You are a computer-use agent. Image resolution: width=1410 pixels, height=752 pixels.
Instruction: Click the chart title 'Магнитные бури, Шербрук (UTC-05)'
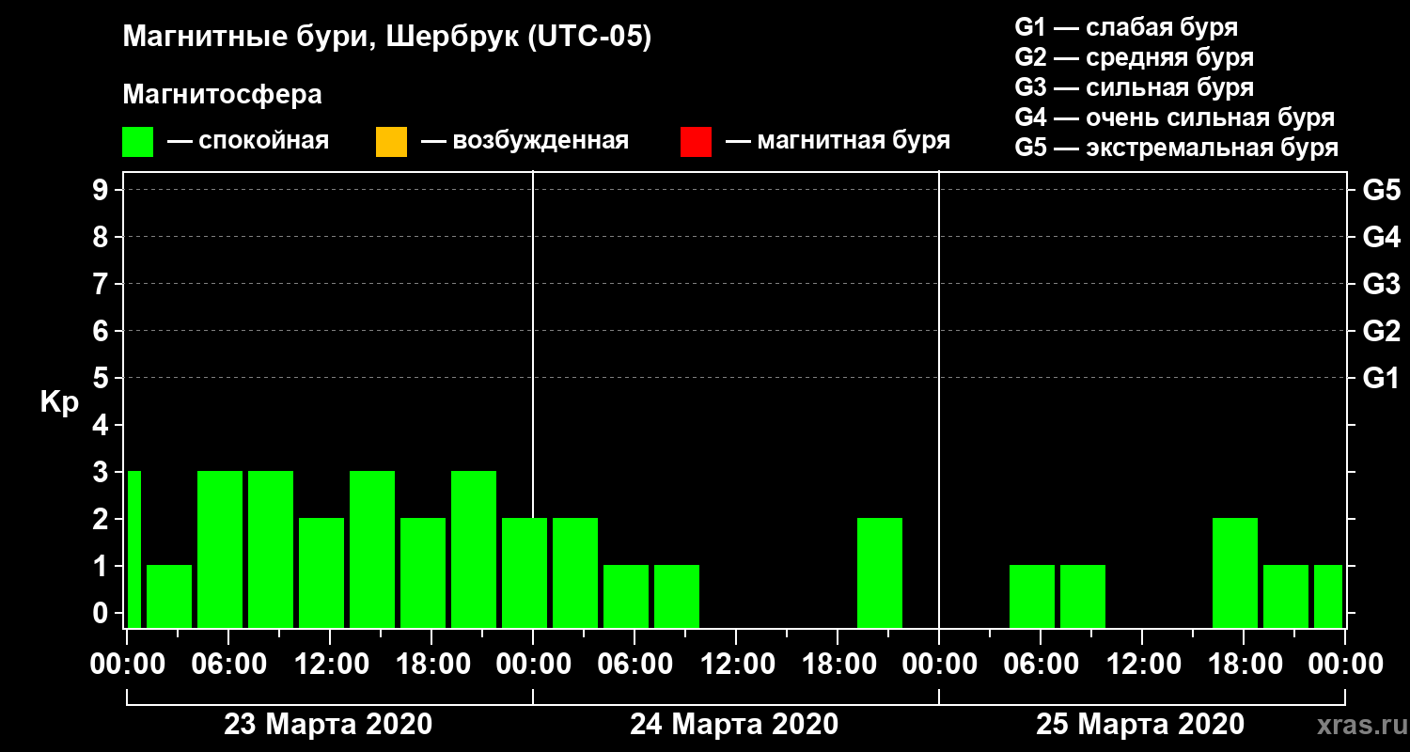[x=386, y=39]
